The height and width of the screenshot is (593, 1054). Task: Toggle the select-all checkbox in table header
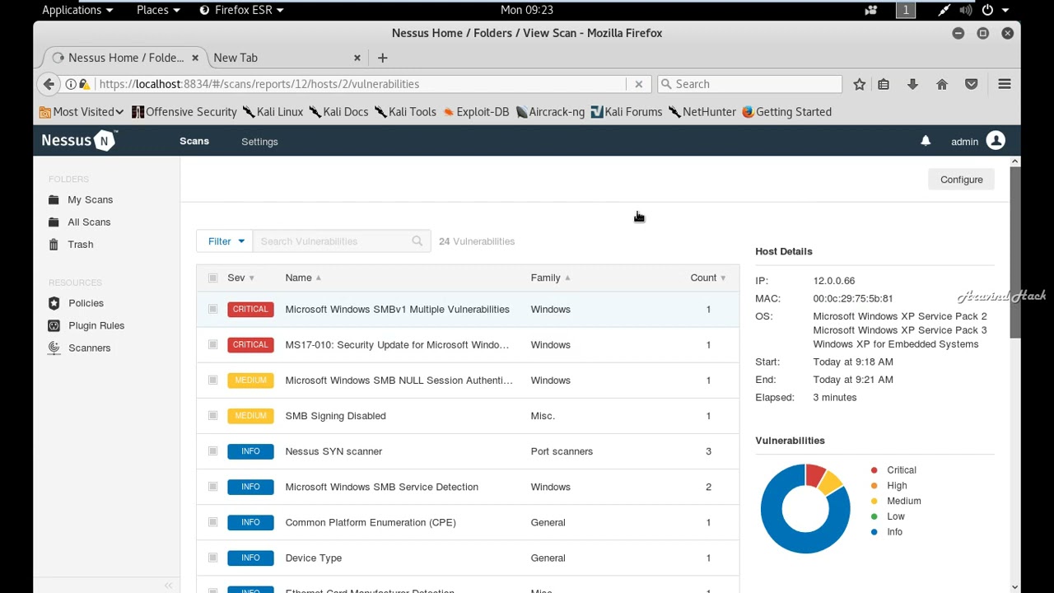(x=212, y=278)
